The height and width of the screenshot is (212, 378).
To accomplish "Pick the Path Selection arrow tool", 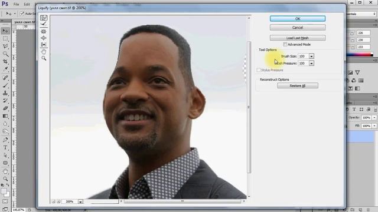I will point(5,155).
